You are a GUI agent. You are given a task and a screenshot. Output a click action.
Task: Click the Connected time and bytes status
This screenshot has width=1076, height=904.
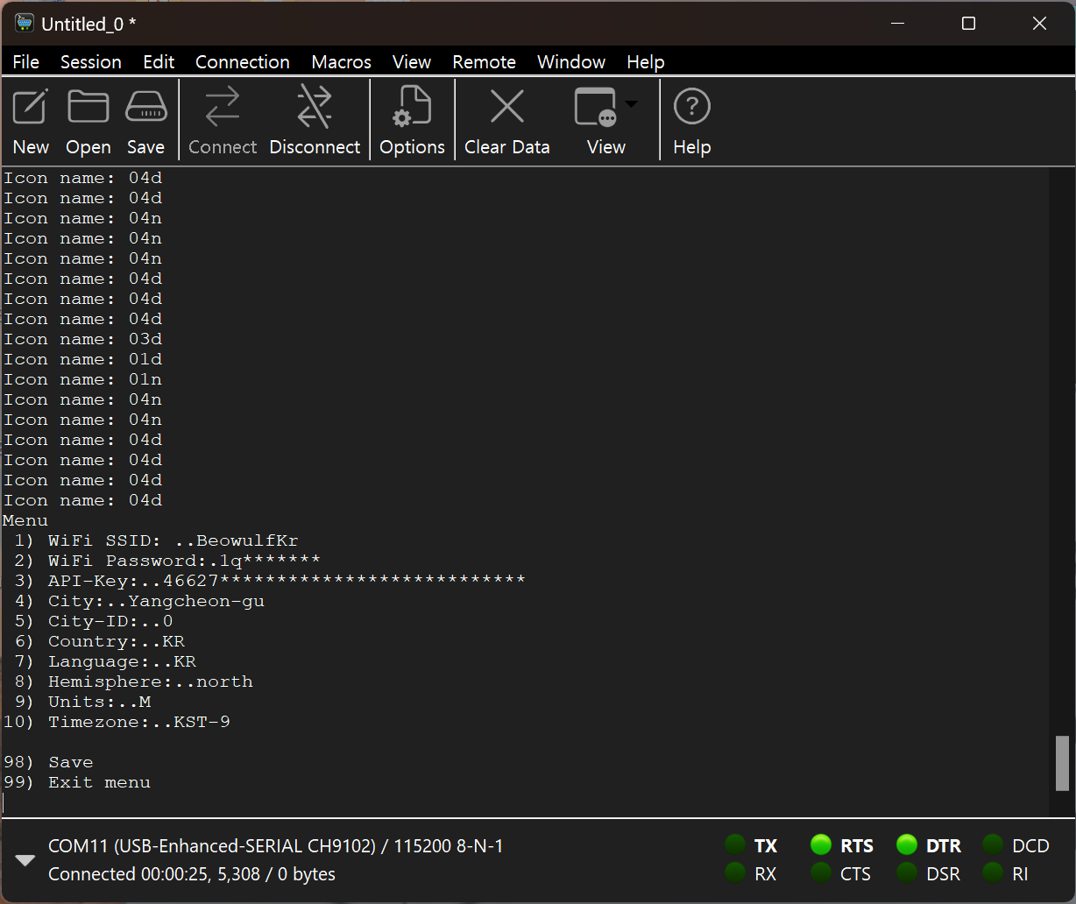point(192,874)
